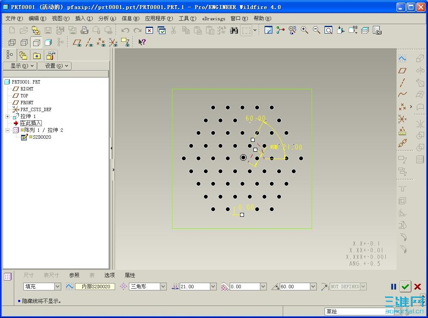Click the datum curve tool on right toolbar
Image resolution: width=428 pixels, height=318 pixels.
(402, 94)
